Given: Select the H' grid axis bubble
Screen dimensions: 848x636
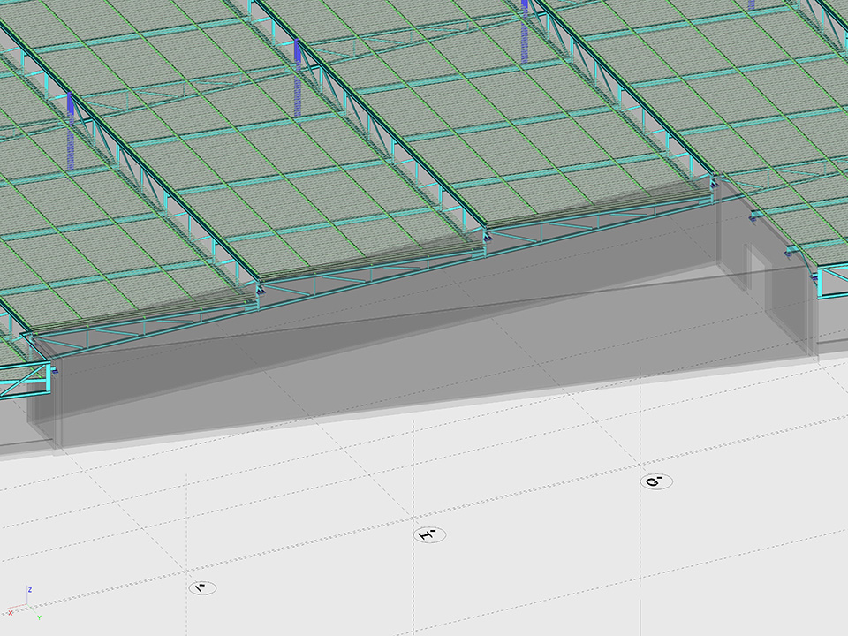Looking at the screenshot, I should point(430,534).
